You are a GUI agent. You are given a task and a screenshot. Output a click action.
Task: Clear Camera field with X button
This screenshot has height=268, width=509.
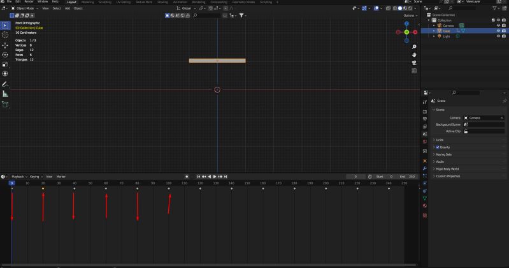pos(502,118)
